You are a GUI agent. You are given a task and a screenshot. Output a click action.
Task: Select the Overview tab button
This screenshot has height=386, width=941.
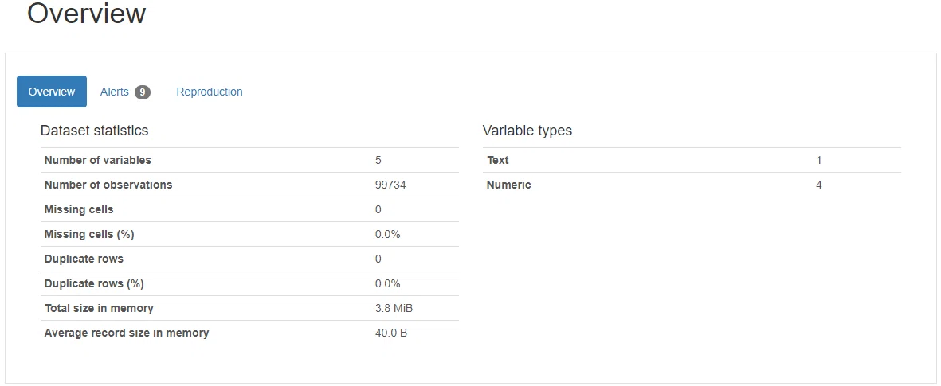click(x=52, y=92)
